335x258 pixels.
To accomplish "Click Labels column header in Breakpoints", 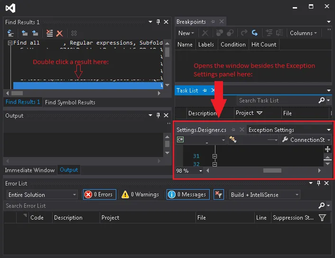I will tap(206, 45).
